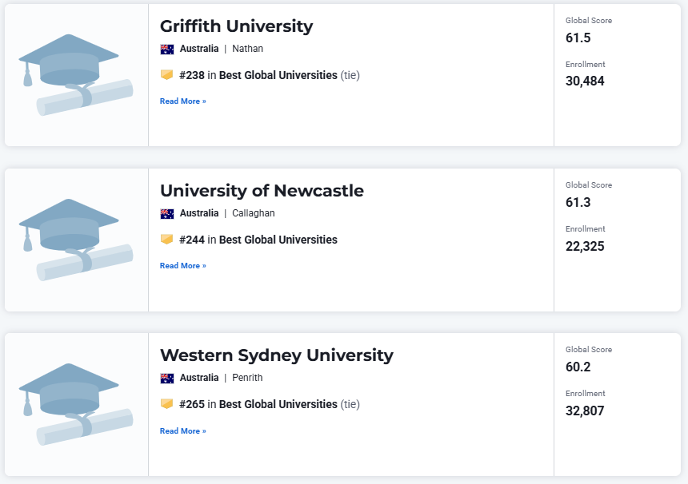Open the Western Sydney University title link
688x484 pixels.
[x=276, y=355]
